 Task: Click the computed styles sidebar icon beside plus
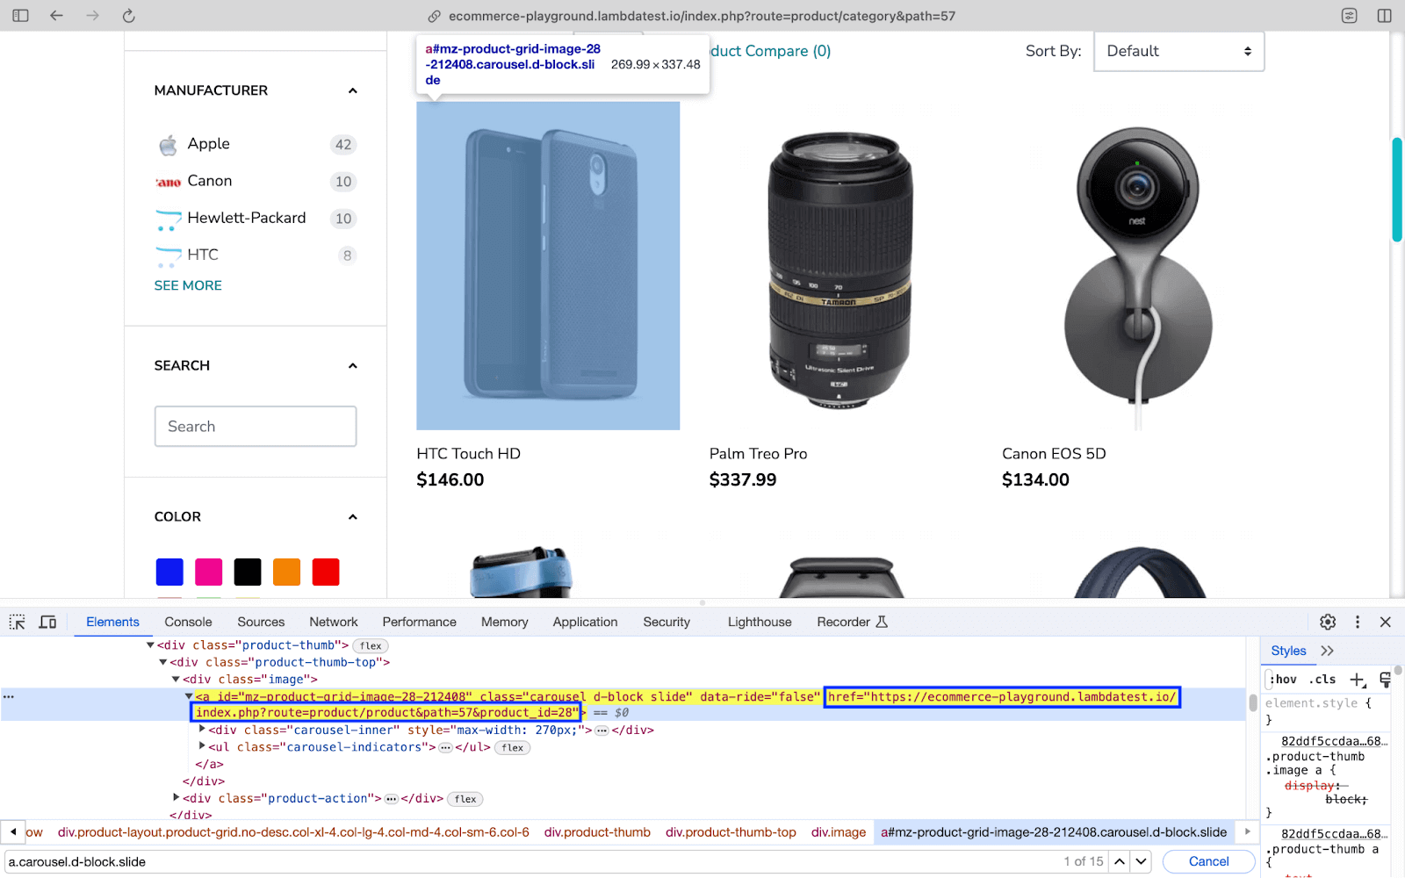(x=1385, y=680)
